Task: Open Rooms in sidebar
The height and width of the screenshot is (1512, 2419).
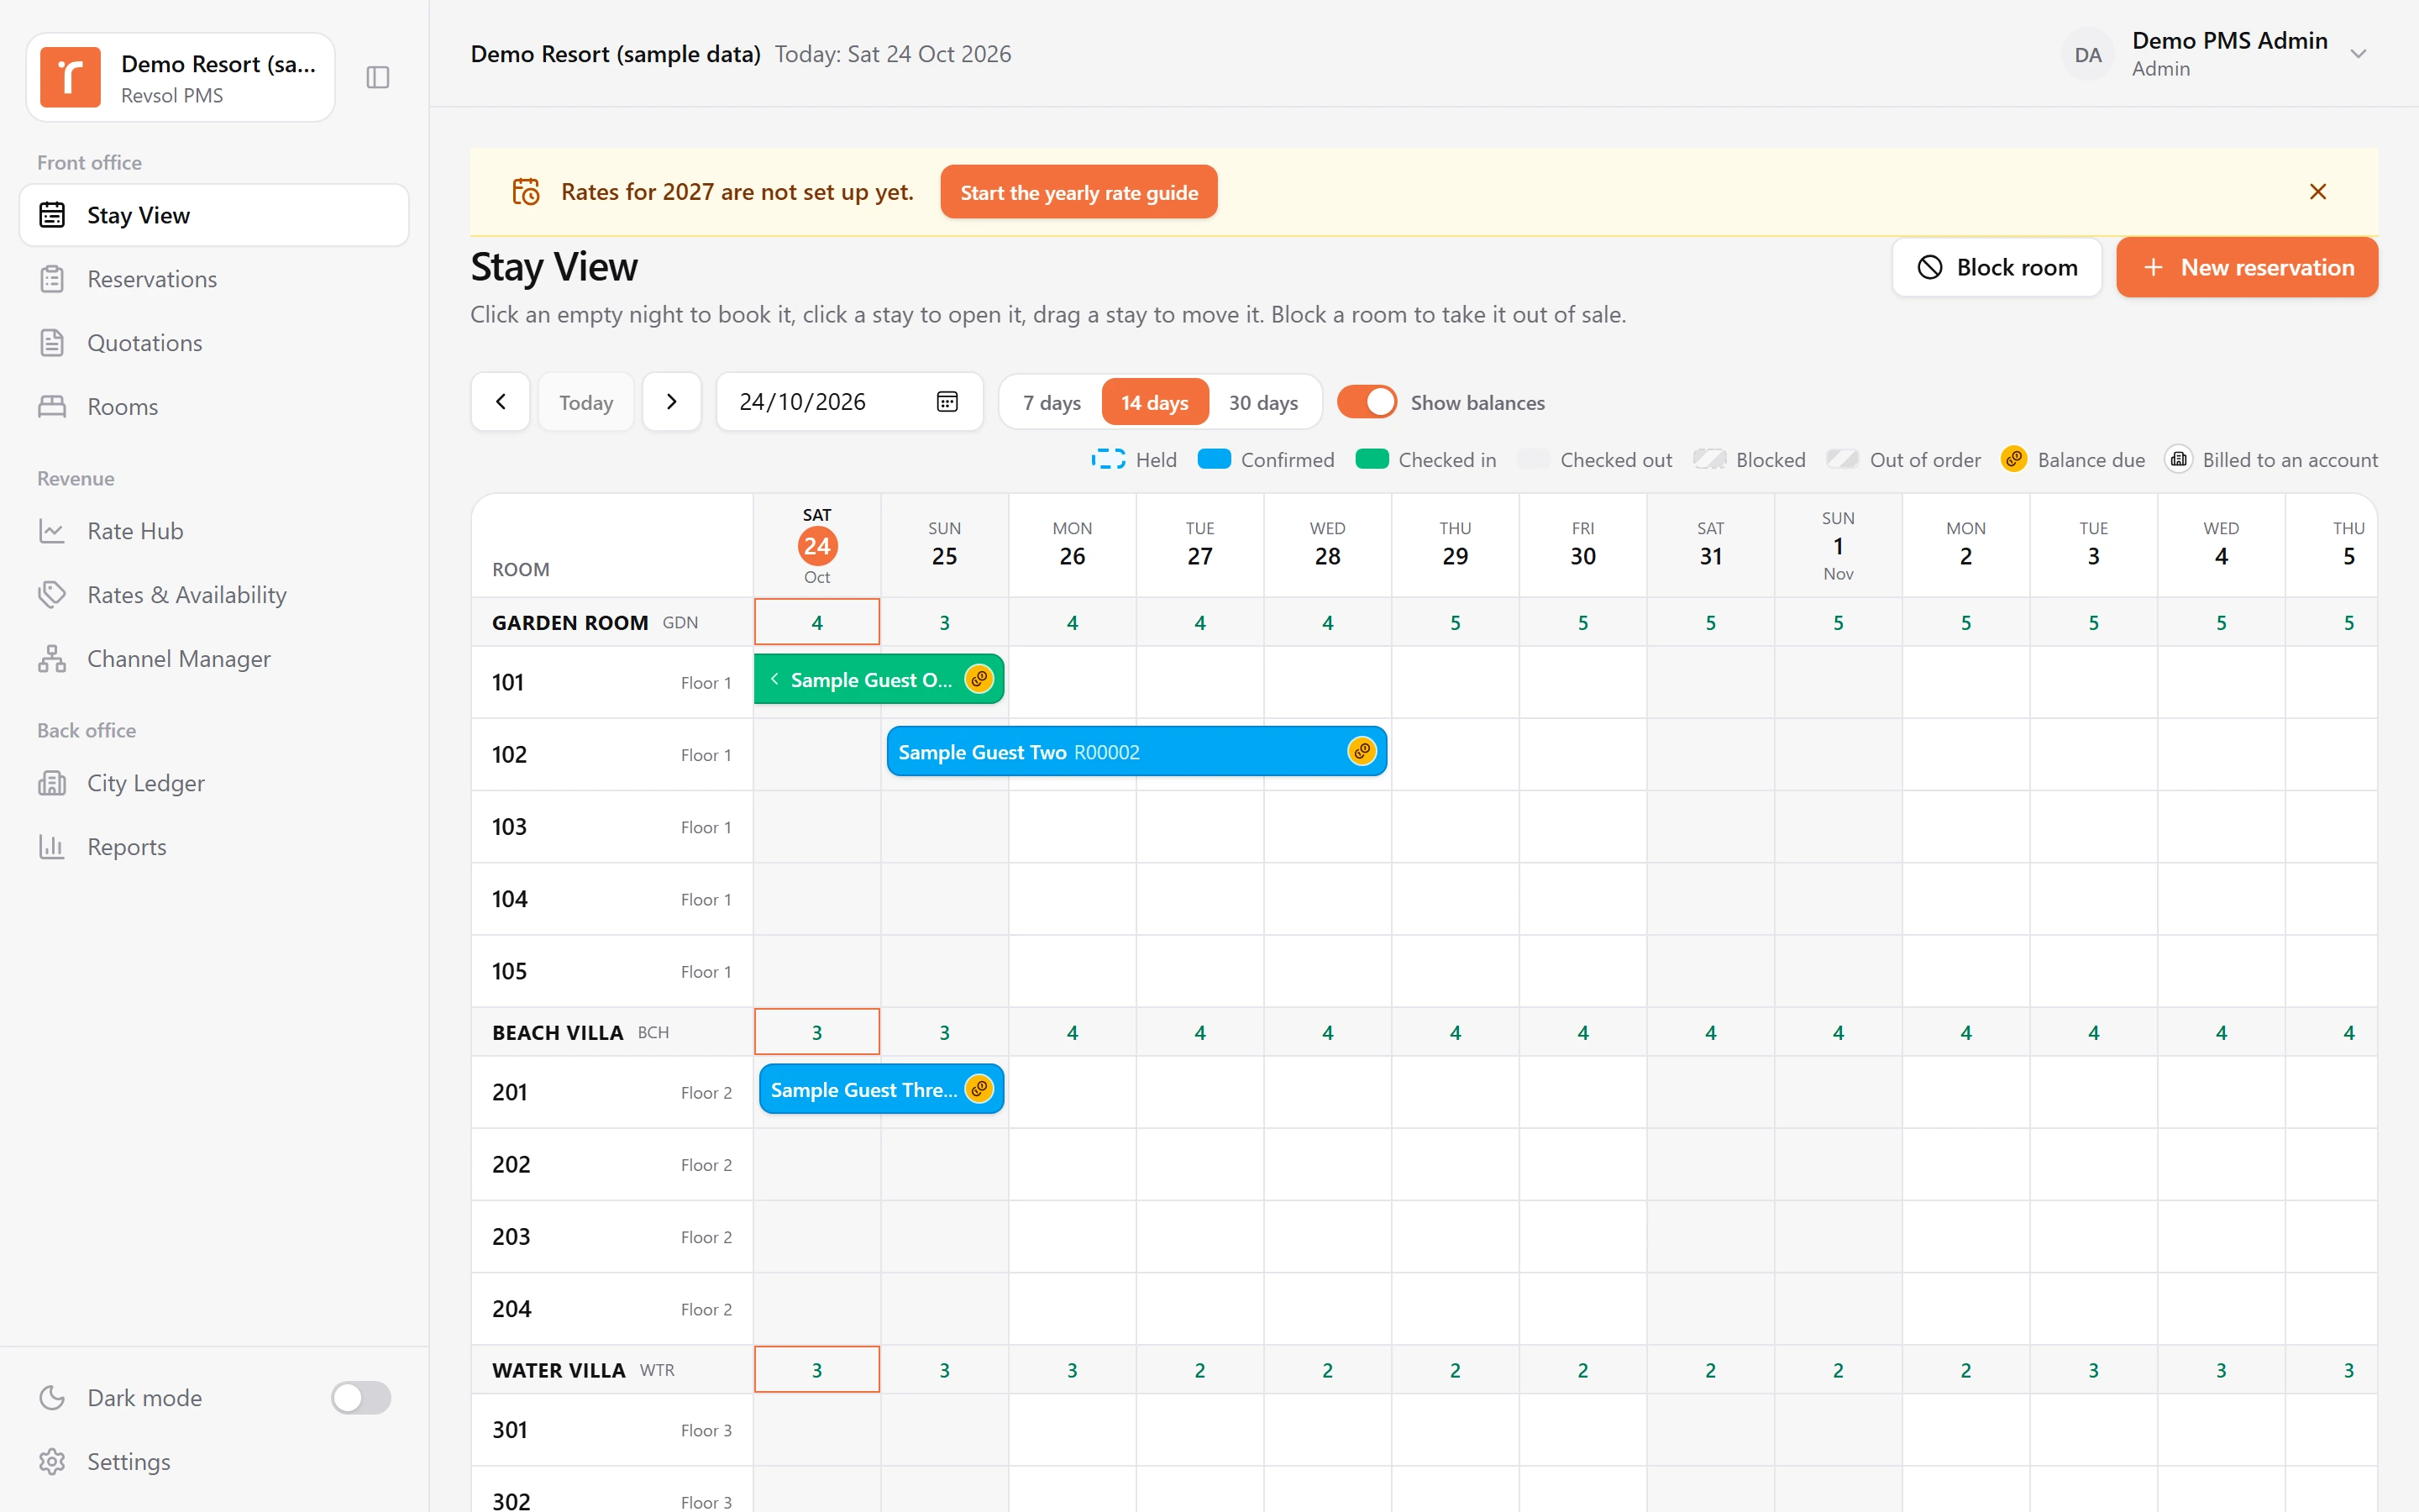Action: pos(214,407)
